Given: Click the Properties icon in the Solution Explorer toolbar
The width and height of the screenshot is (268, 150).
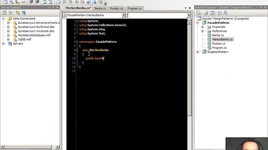Looking at the screenshot, I should click(198, 13).
